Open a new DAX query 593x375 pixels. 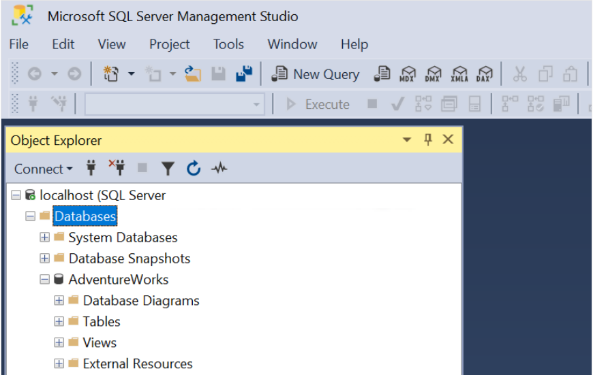(484, 74)
